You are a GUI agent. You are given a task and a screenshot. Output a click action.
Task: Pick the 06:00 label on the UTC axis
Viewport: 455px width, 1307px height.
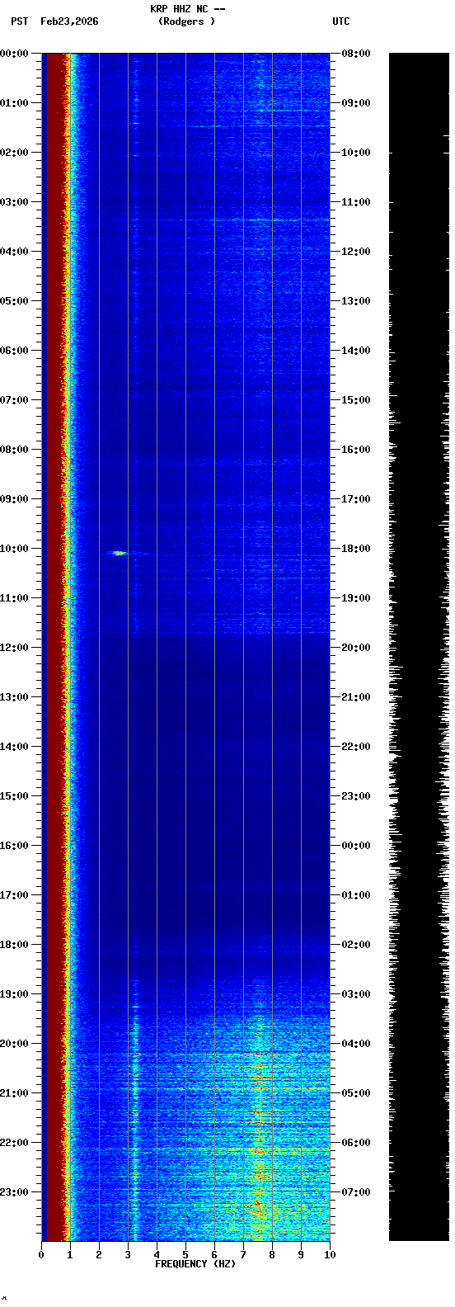coord(356,1143)
